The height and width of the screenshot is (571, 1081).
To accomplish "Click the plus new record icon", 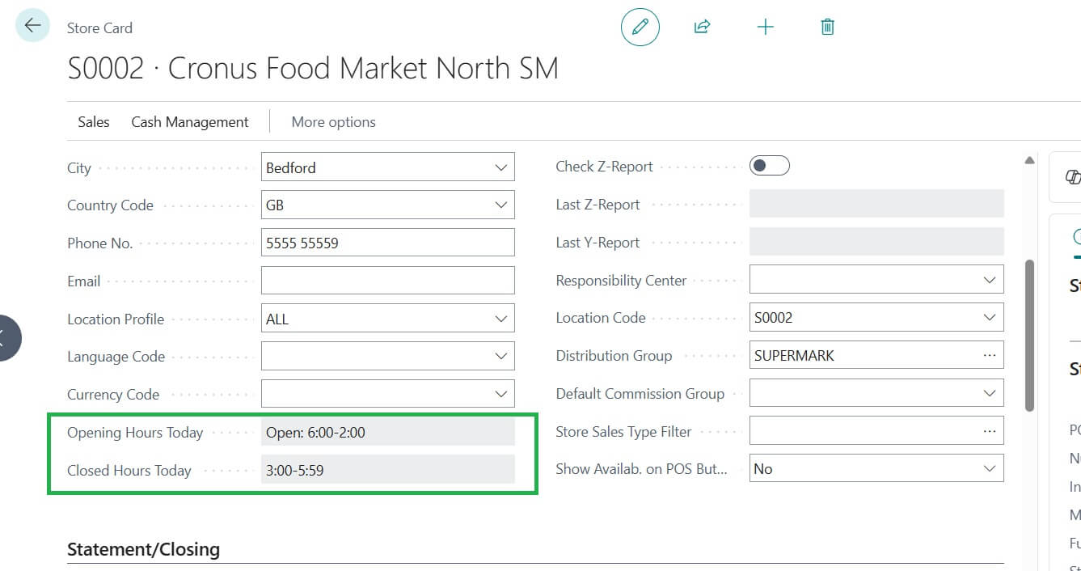I will 765,27.
